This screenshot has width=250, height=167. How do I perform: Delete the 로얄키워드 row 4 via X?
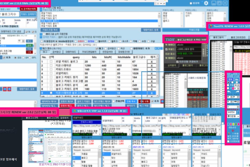[152, 73]
